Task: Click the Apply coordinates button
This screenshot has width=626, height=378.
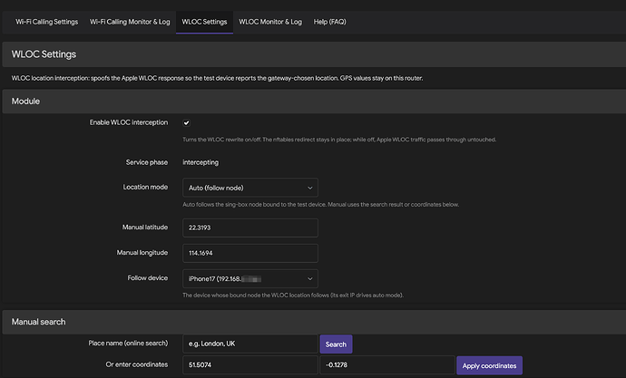Action: (x=490, y=365)
